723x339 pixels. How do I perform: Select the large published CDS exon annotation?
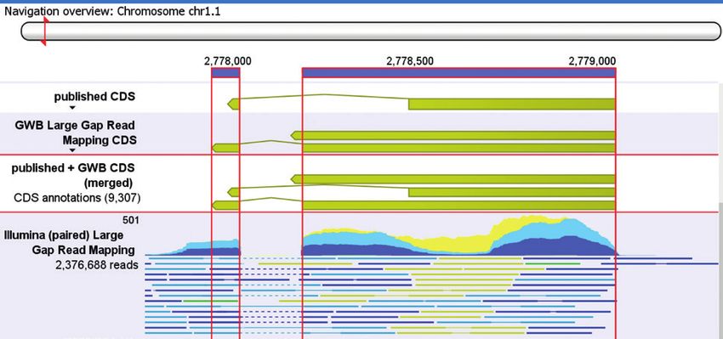click(512, 105)
